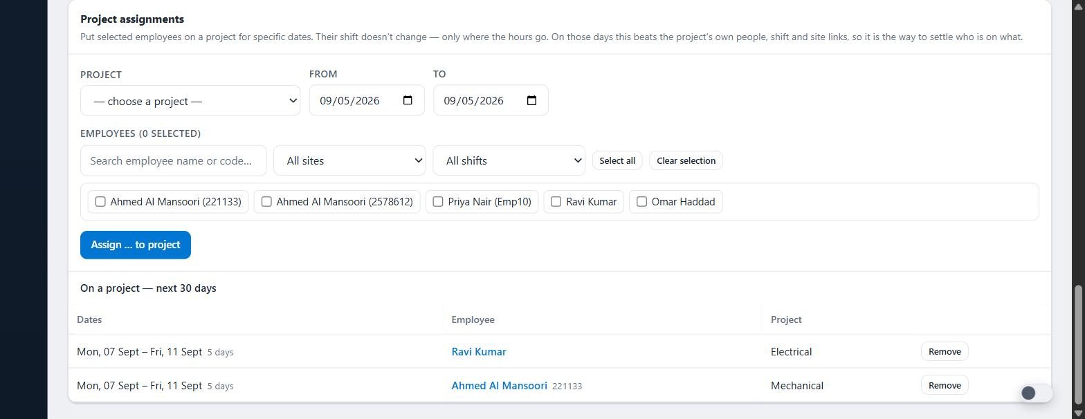Click the 'EMPLOYEES (0 SELECTED)' label
1085x419 pixels.
pos(140,133)
